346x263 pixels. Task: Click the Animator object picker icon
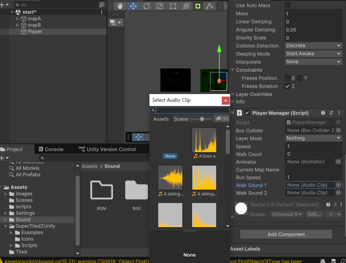338,162
